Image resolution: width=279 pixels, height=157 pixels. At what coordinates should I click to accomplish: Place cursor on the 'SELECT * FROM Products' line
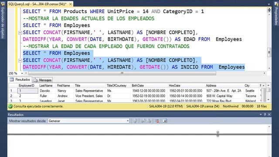[x=113, y=11]
